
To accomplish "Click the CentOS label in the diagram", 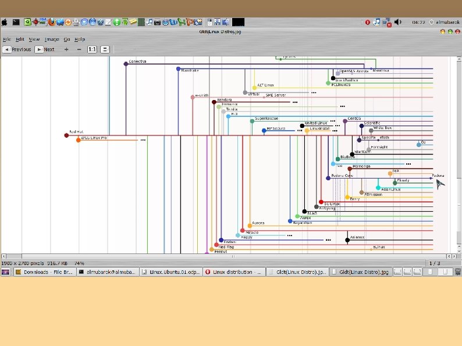I will tap(354, 119).
